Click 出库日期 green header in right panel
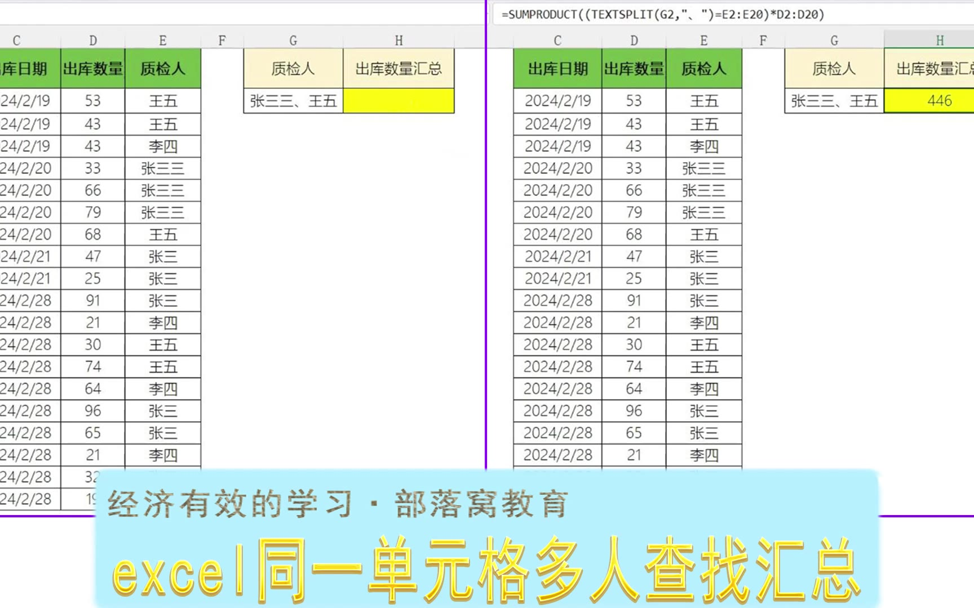Image resolution: width=974 pixels, height=608 pixels. coord(557,69)
